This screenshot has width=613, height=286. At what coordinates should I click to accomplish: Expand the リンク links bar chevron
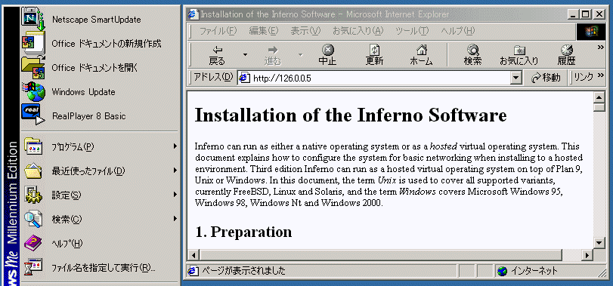[x=601, y=76]
